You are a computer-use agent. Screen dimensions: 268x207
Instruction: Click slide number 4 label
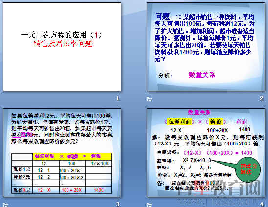262,204
